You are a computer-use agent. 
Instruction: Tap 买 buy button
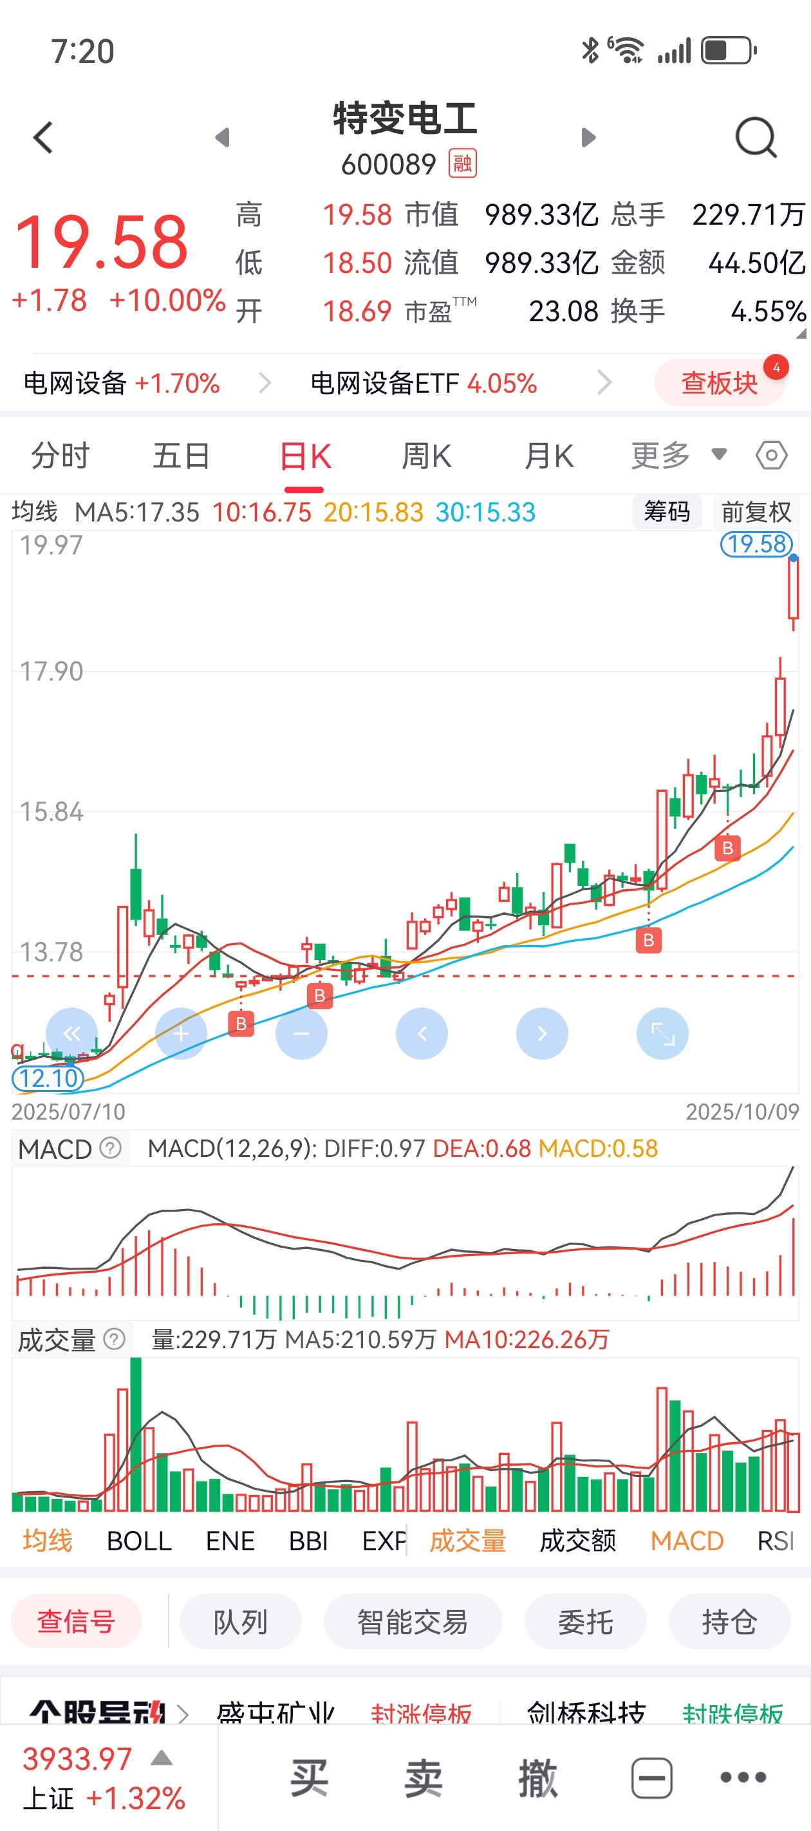click(x=309, y=1778)
